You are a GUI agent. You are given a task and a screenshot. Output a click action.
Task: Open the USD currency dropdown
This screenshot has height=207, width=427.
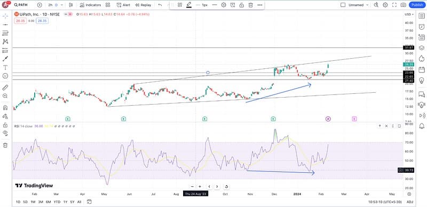pyautogui.click(x=409, y=14)
